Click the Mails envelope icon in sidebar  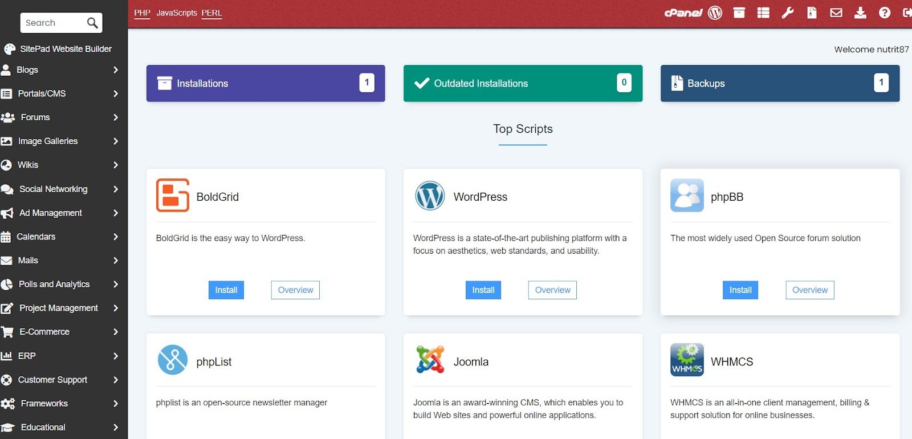coord(6,261)
